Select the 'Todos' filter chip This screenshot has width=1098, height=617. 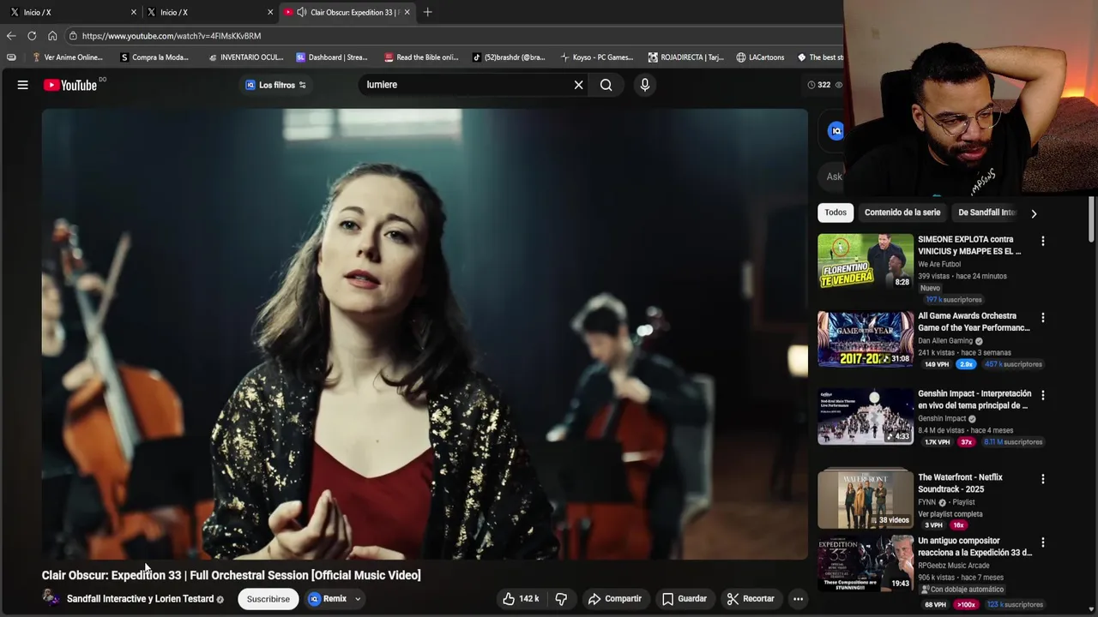point(836,213)
